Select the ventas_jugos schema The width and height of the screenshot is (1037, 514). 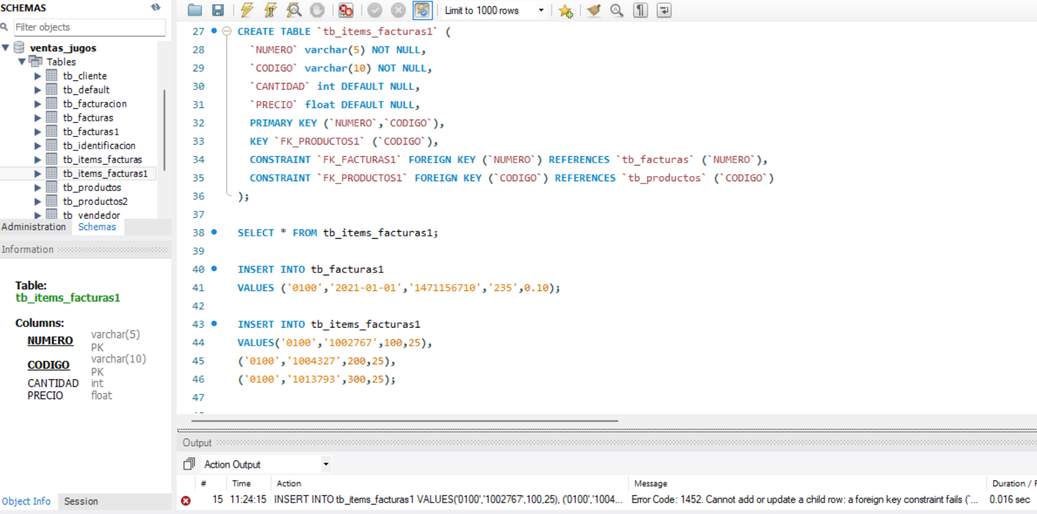point(63,48)
